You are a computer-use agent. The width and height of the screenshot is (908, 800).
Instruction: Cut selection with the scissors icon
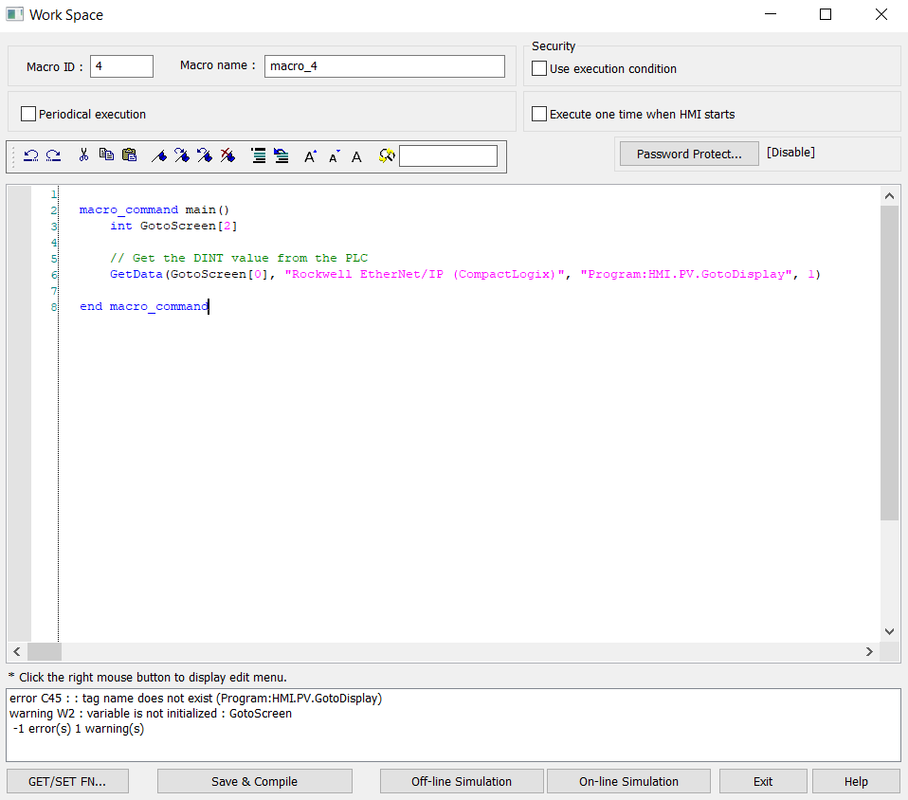tap(83, 155)
